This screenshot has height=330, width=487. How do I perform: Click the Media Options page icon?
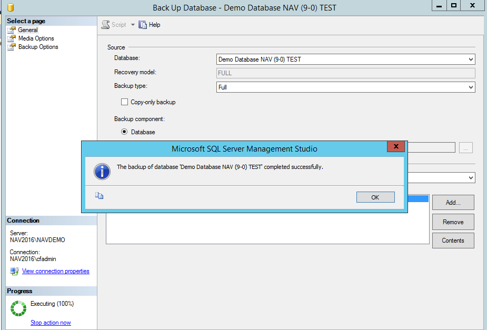(12, 38)
